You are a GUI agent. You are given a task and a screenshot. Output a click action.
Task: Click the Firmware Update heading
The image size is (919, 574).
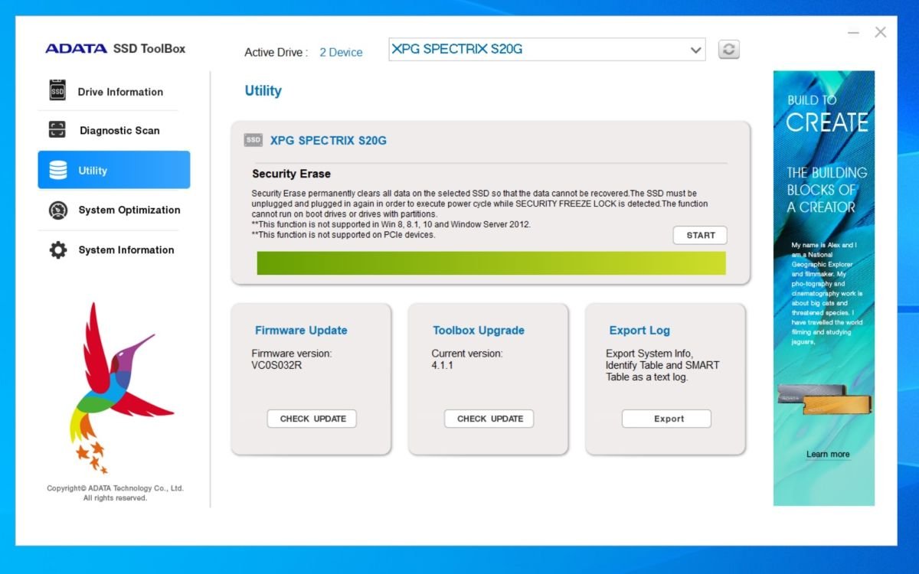point(301,331)
